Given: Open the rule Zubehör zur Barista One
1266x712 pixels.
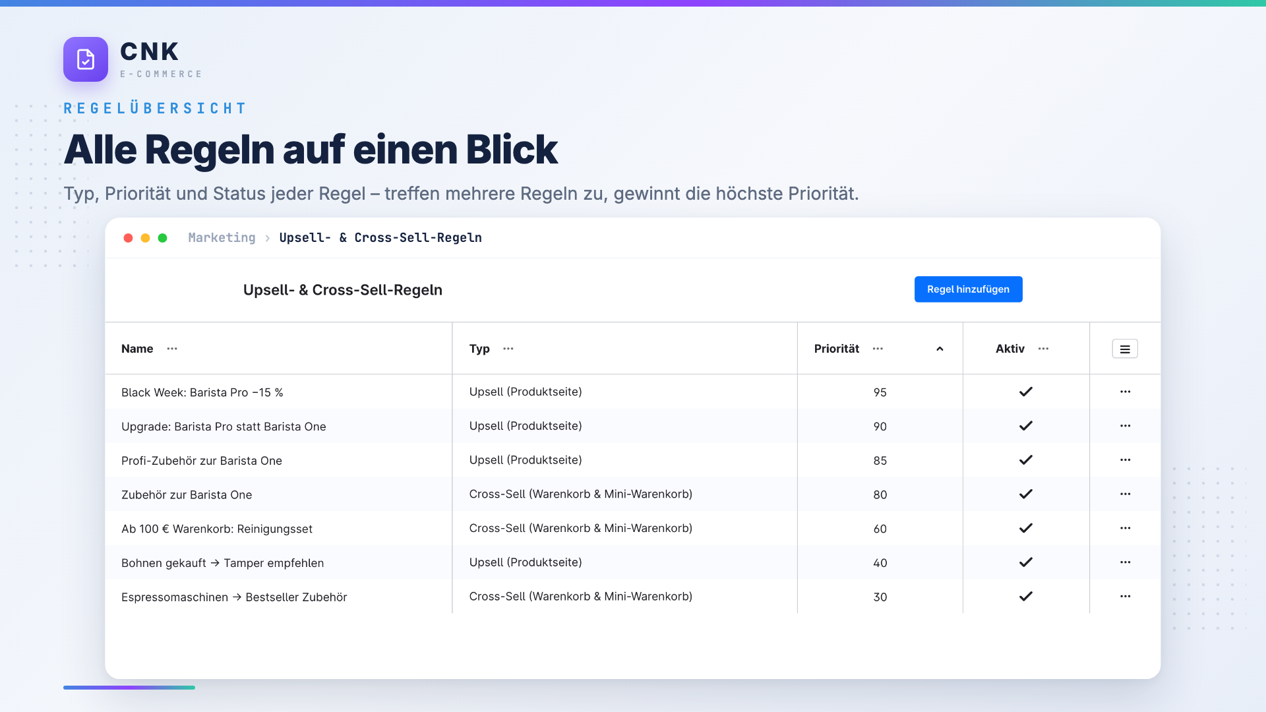Looking at the screenshot, I should pyautogui.click(x=187, y=495).
